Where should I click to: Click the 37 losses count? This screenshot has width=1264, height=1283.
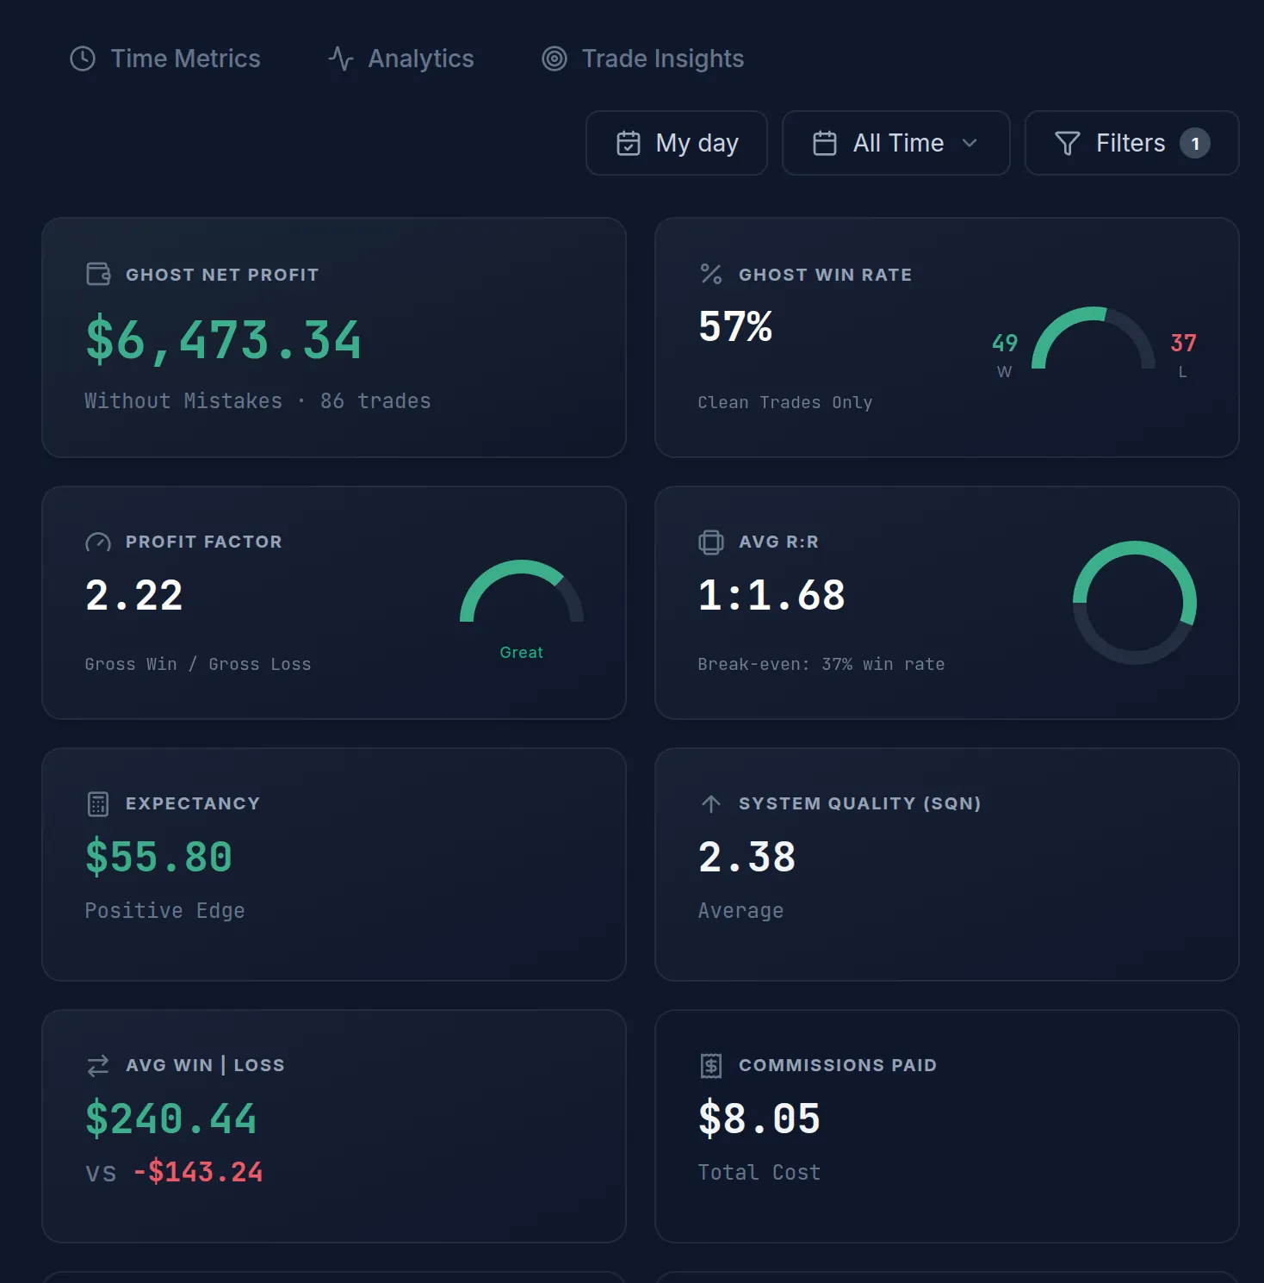coord(1184,343)
